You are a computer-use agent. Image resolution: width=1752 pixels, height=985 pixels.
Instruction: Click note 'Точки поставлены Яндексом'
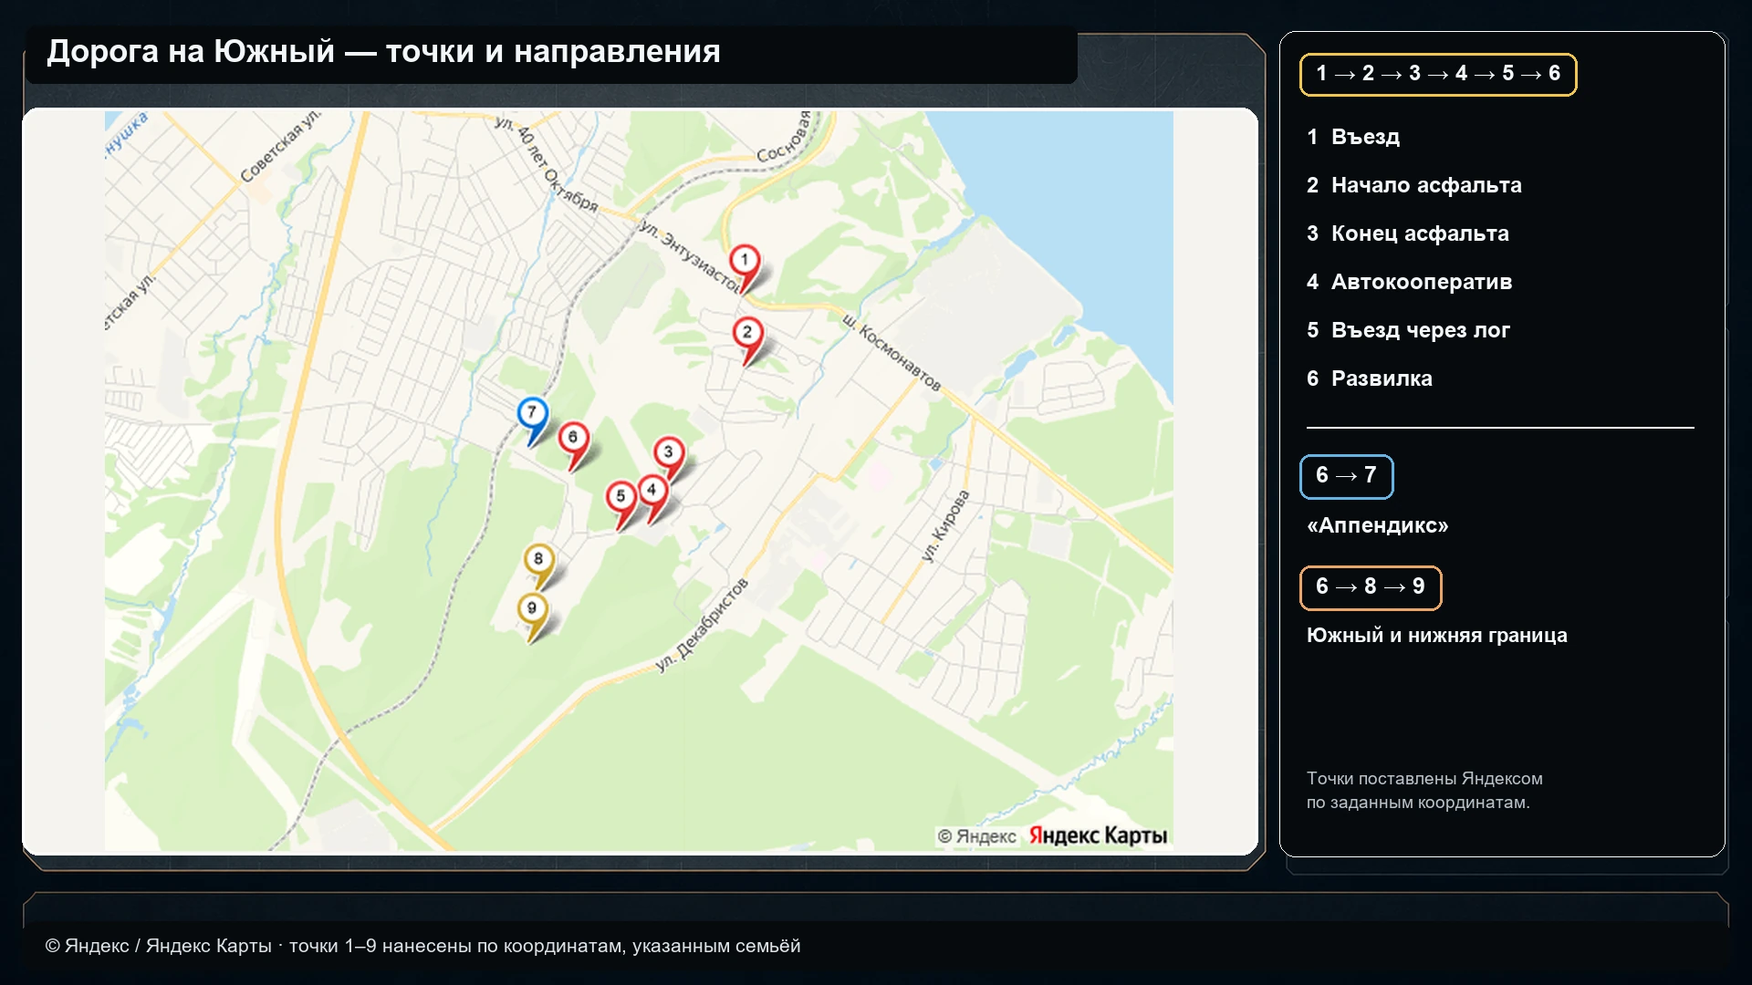1424,779
